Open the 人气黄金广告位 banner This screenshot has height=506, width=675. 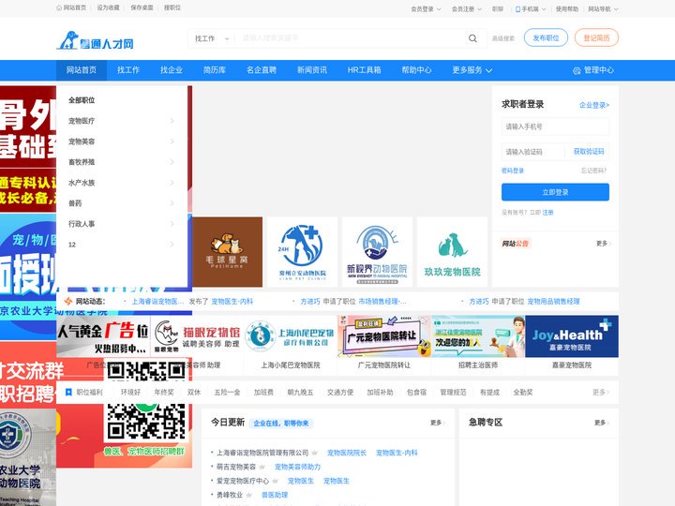[103, 336]
